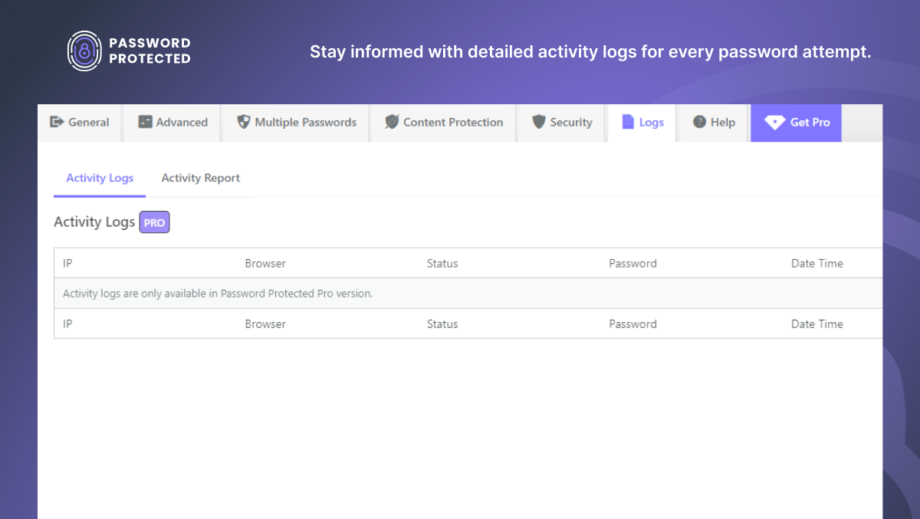Click the Logs document icon
Image resolution: width=920 pixels, height=519 pixels.
coord(628,122)
